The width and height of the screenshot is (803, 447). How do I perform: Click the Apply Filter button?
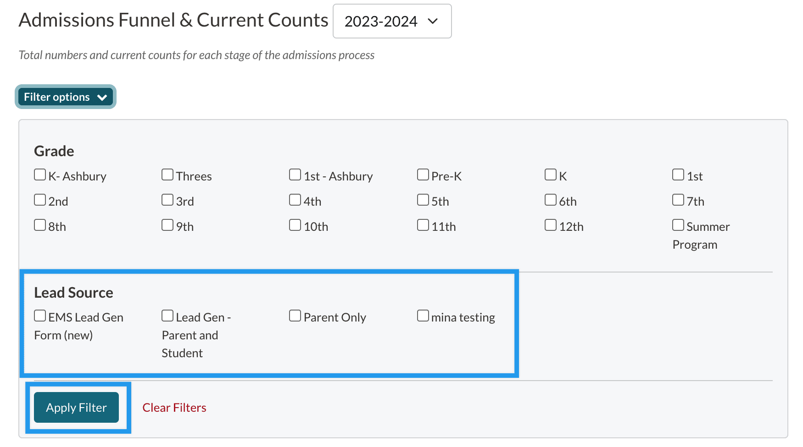[x=76, y=407]
